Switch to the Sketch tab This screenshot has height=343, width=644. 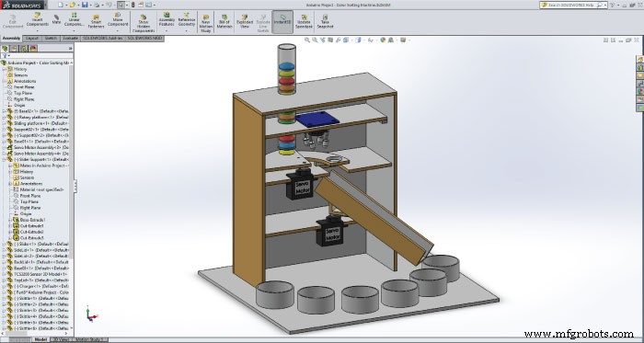tap(51, 38)
